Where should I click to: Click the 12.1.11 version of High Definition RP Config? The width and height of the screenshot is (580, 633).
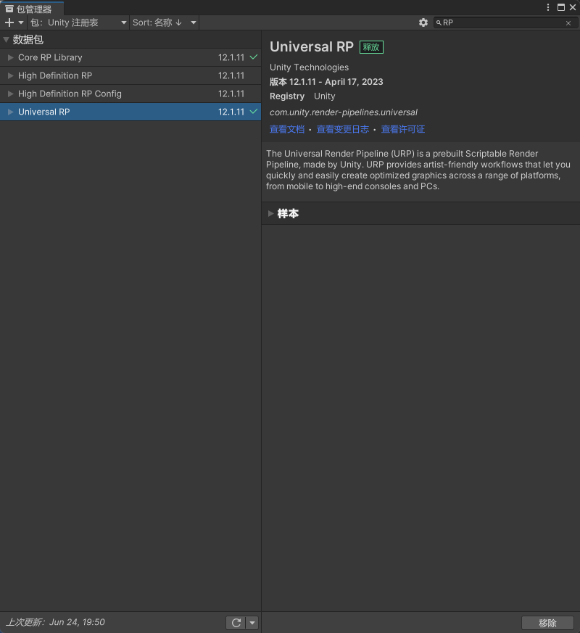(231, 94)
